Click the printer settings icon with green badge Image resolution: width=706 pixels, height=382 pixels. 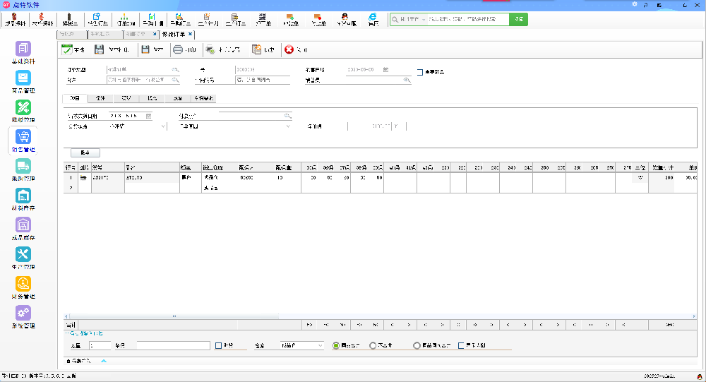click(210, 49)
